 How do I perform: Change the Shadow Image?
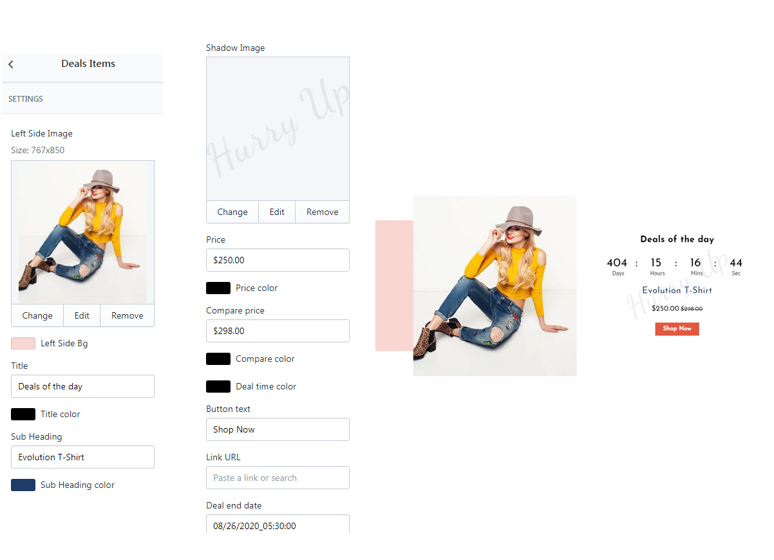click(x=232, y=212)
